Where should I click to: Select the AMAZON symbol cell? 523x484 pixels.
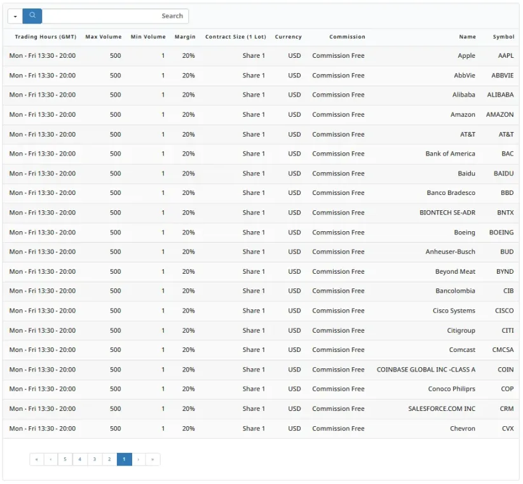[499, 115]
